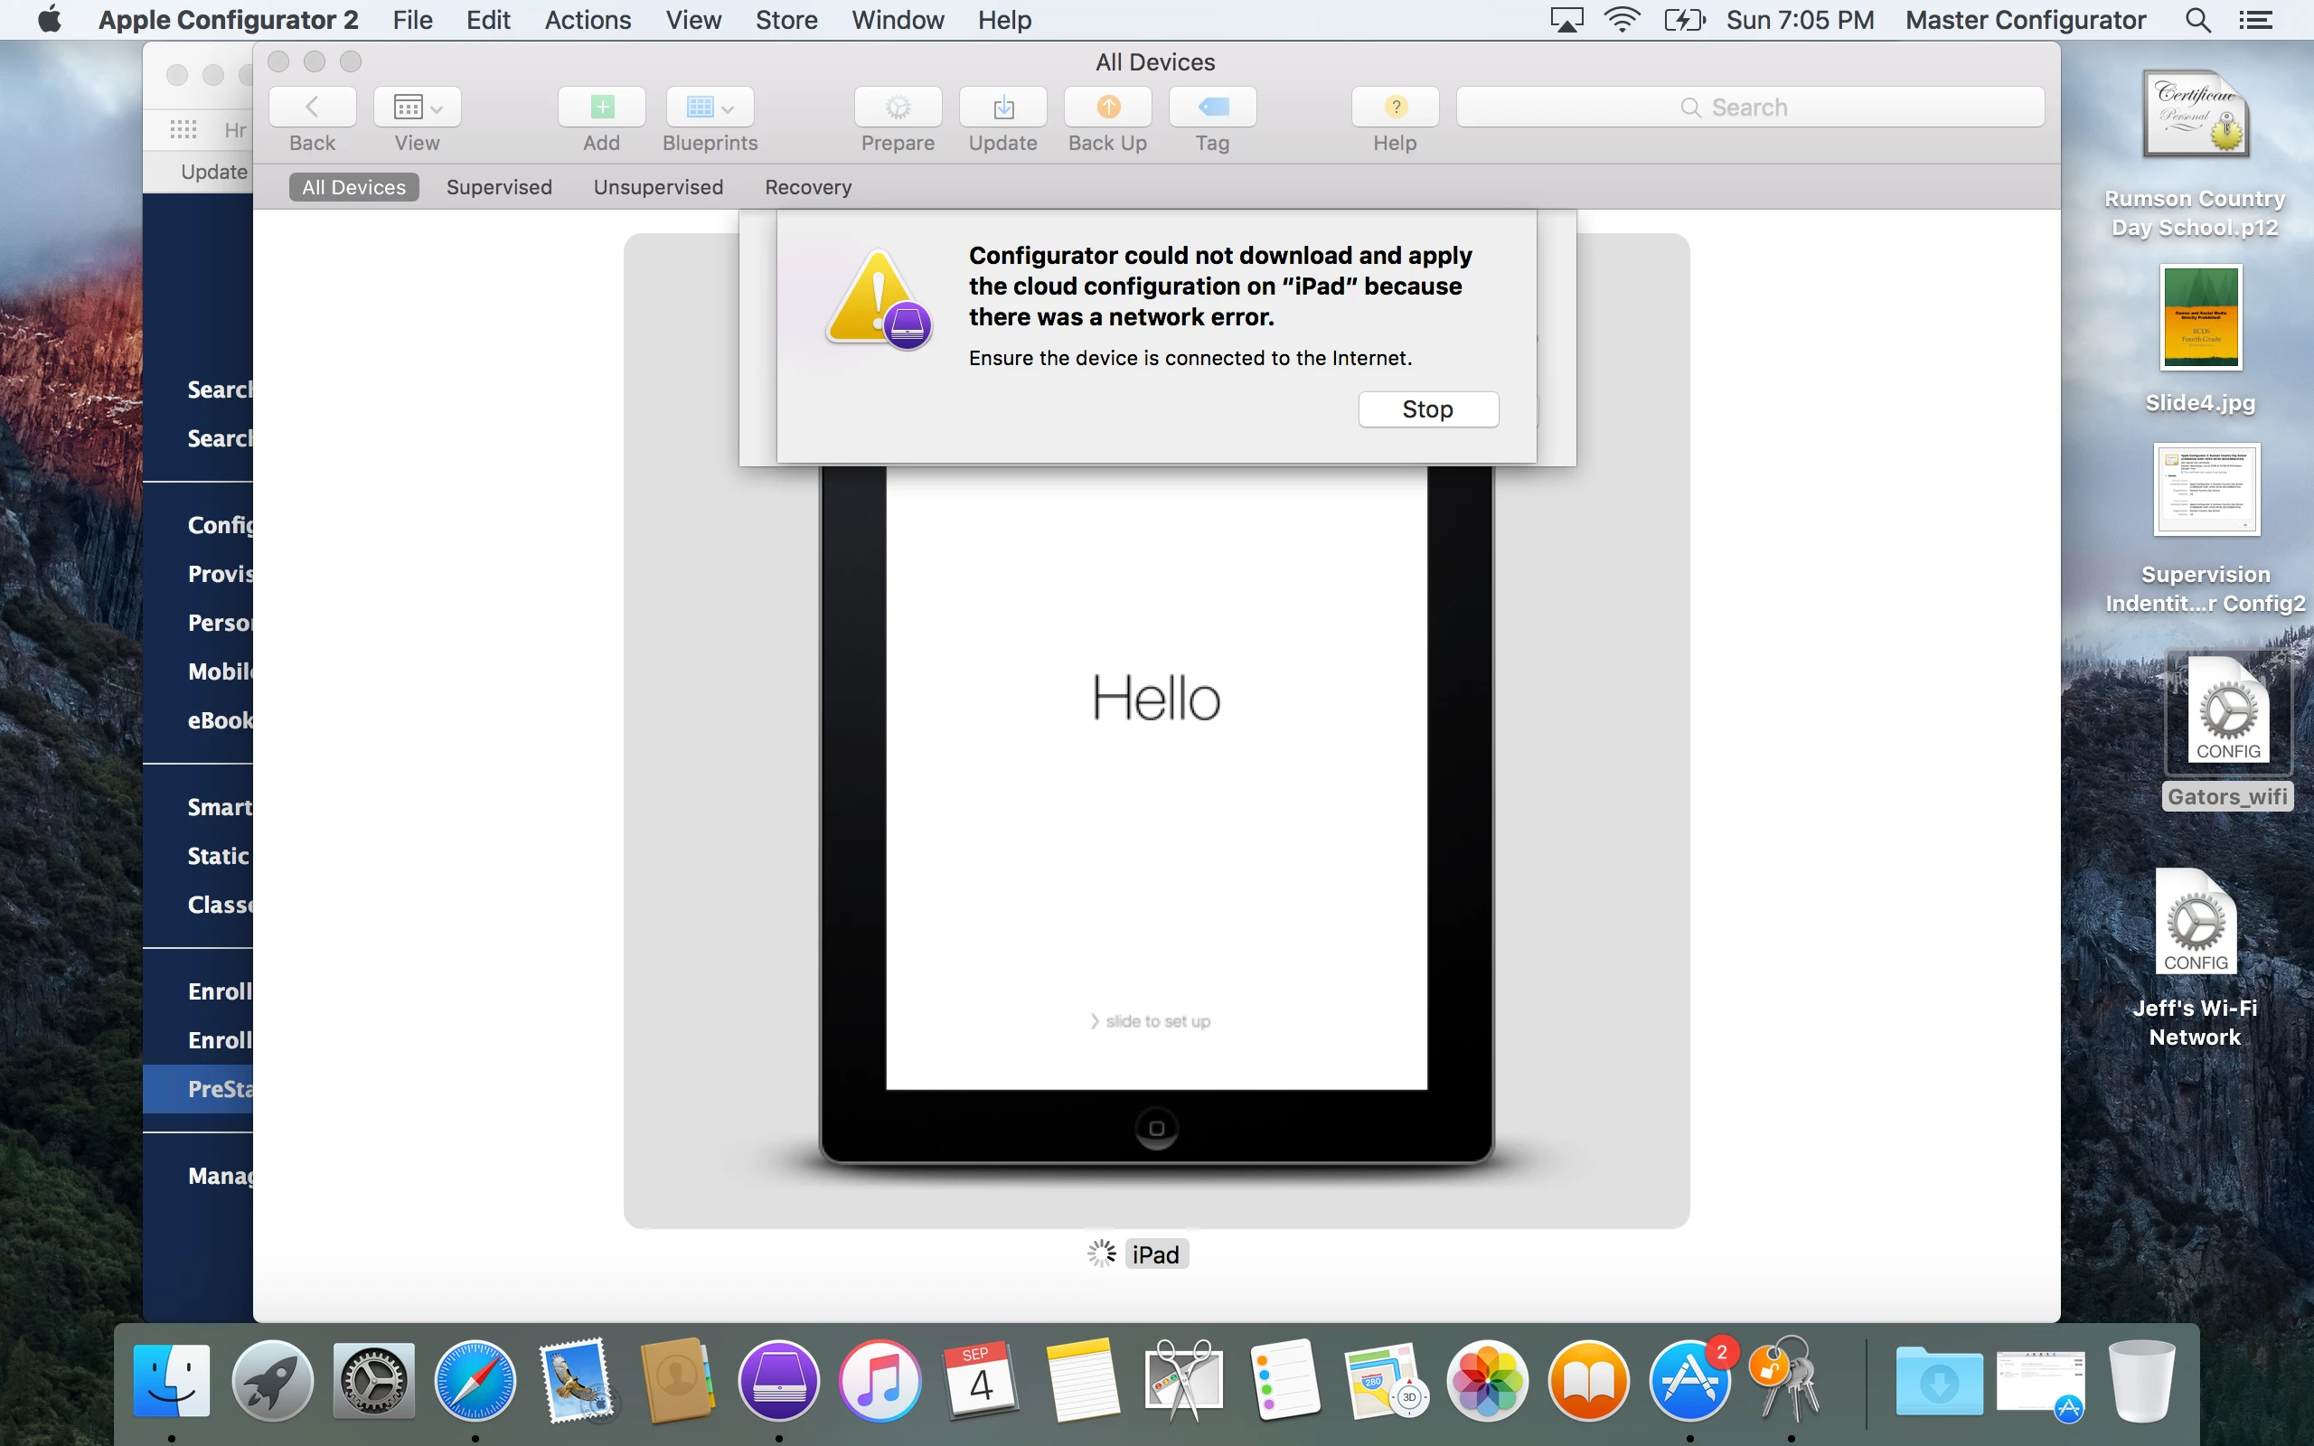Screen dimensions: 2314x1446
Task: Open the View mode dropdown
Action: pos(417,106)
